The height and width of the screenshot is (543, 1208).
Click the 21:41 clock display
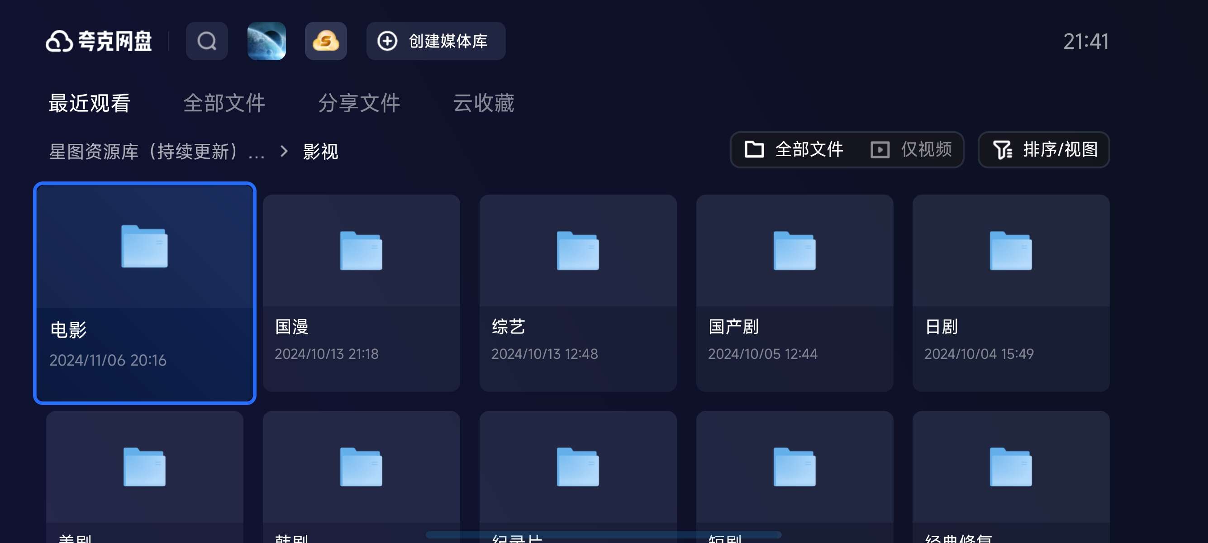[1085, 41]
